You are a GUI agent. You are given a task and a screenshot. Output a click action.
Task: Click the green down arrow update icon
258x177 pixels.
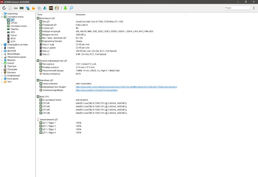pos(65,8)
